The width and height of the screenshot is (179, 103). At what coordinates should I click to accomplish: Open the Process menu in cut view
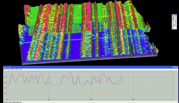8,69
